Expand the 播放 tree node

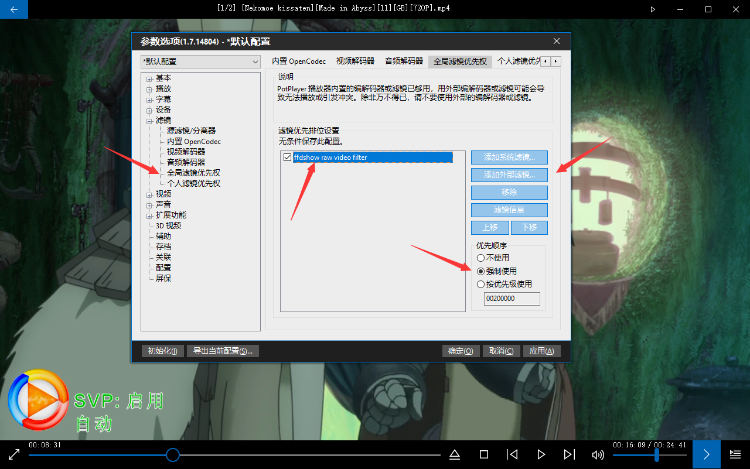pos(149,89)
